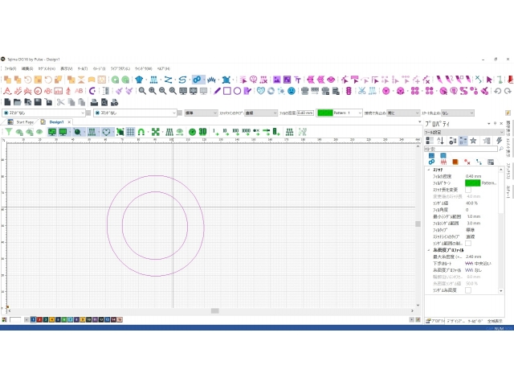This screenshot has width=514, height=386.
Task: Click the highlighted chain link stitch tool
Action: pyautogui.click(x=197, y=80)
